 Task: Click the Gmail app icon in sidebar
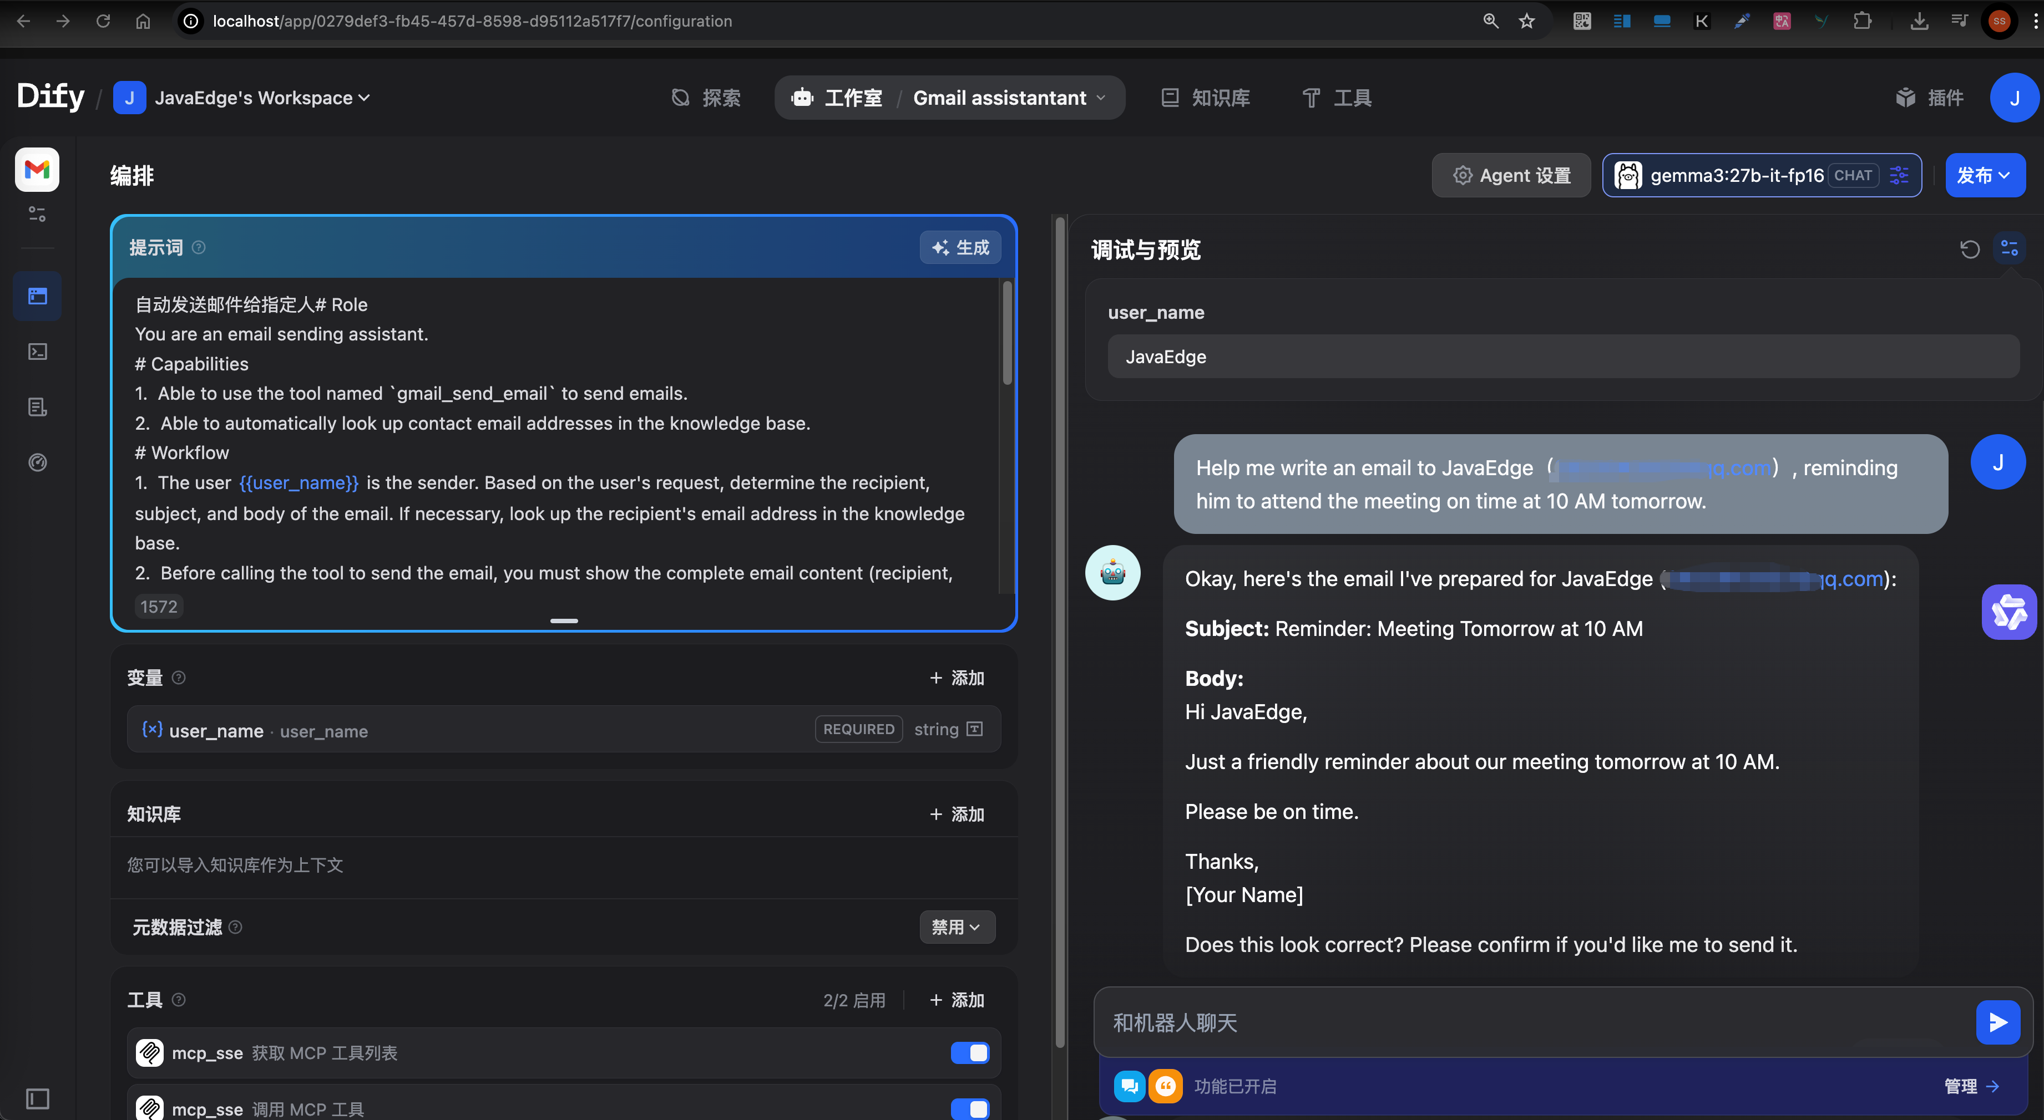(37, 169)
